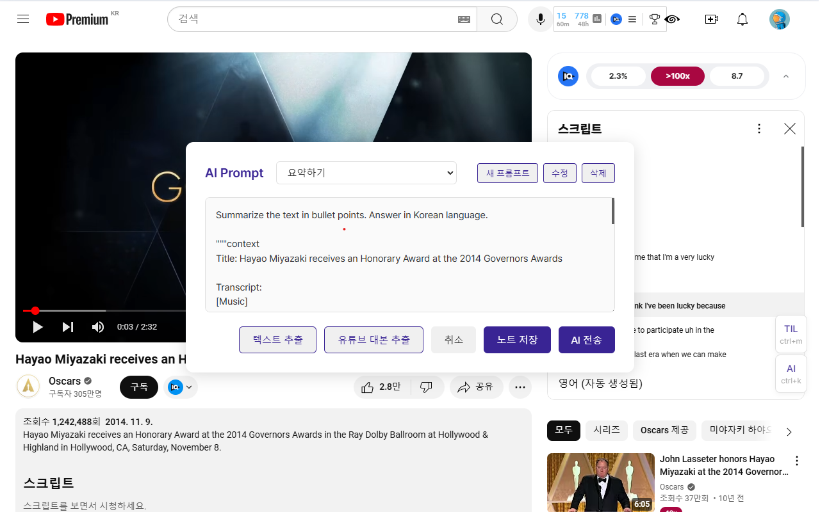Image resolution: width=820 pixels, height=512 pixels.
Task: Click the magnifier search button
Action: [x=497, y=19]
